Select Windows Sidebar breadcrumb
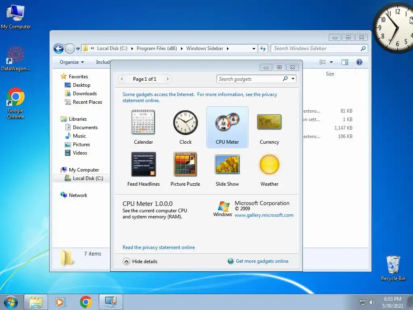 coord(204,48)
